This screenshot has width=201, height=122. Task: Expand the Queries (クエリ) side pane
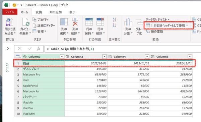click(x=8, y=49)
